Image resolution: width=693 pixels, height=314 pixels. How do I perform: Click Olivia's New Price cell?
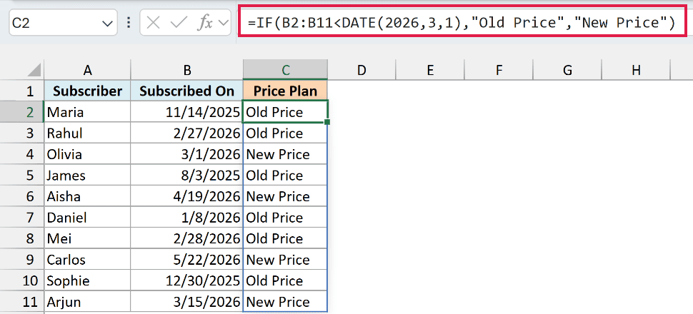click(286, 154)
